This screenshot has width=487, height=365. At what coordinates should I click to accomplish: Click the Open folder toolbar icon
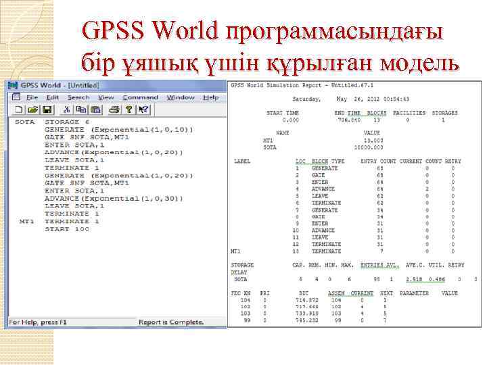[33, 109]
